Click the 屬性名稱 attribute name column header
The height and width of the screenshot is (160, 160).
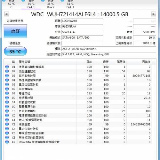pos(47,62)
